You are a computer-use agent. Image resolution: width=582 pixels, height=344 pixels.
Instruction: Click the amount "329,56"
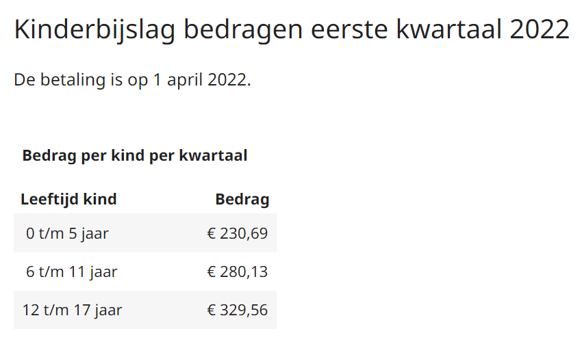[x=244, y=310]
